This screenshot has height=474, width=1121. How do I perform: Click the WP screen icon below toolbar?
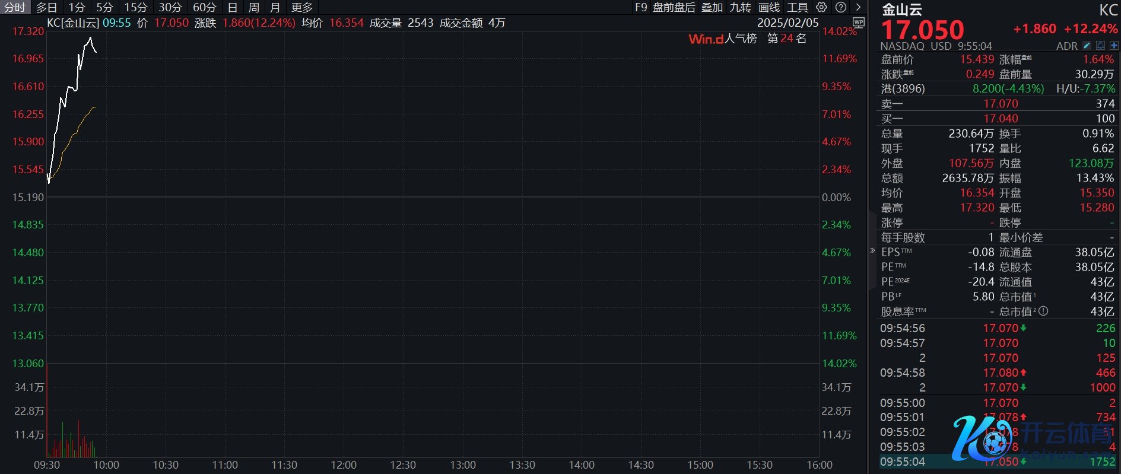(858, 23)
